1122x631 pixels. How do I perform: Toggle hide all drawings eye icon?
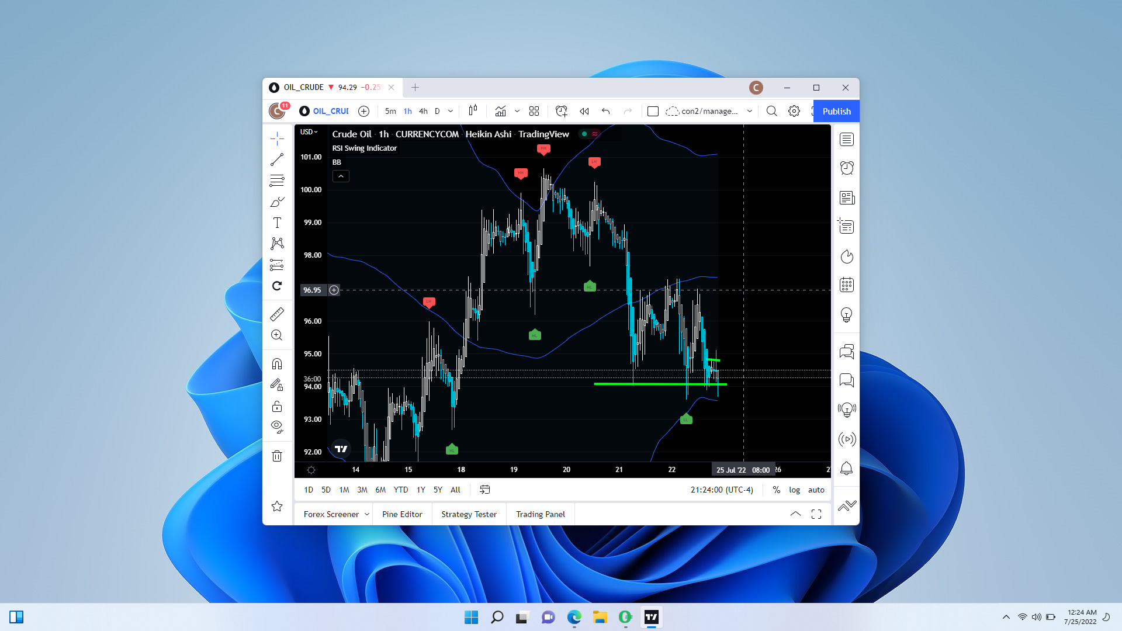(x=277, y=427)
